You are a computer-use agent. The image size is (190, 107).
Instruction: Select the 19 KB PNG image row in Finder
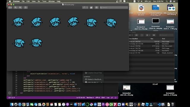[151, 48]
